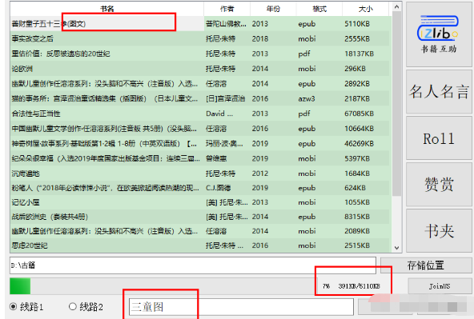This screenshot has height=319, width=474.
Task: Sort by the 书名 column header
Action: [x=107, y=9]
